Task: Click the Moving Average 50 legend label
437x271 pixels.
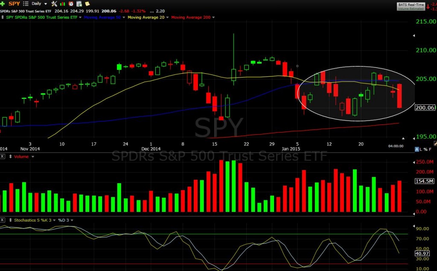Action: 102,17
